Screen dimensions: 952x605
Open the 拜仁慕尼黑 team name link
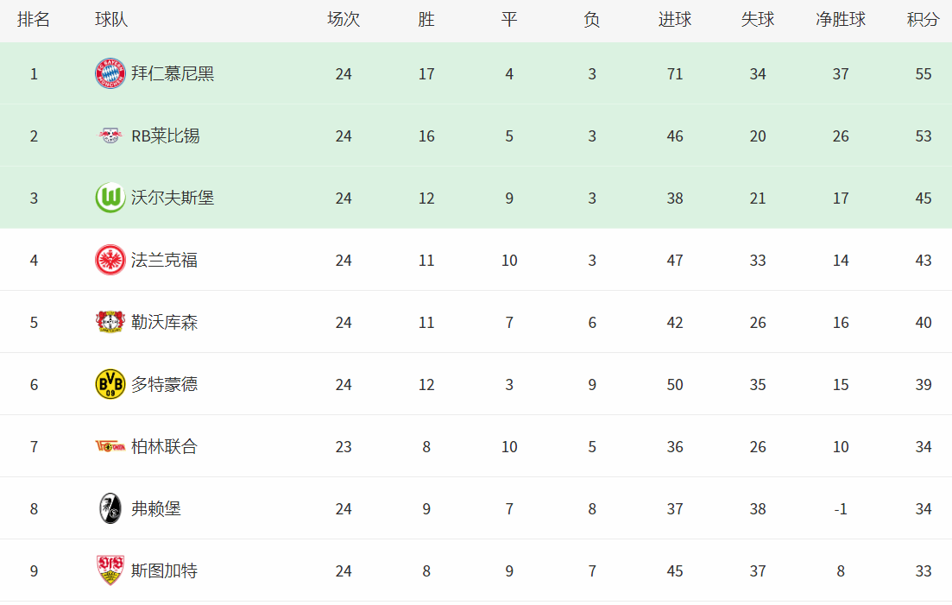point(173,74)
